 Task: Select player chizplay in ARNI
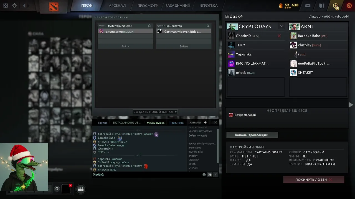(x=318, y=45)
